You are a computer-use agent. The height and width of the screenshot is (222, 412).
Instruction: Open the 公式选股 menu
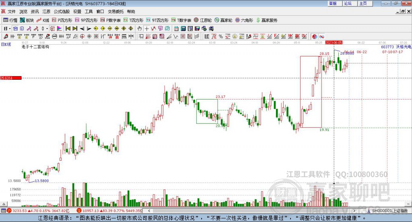click(62, 12)
